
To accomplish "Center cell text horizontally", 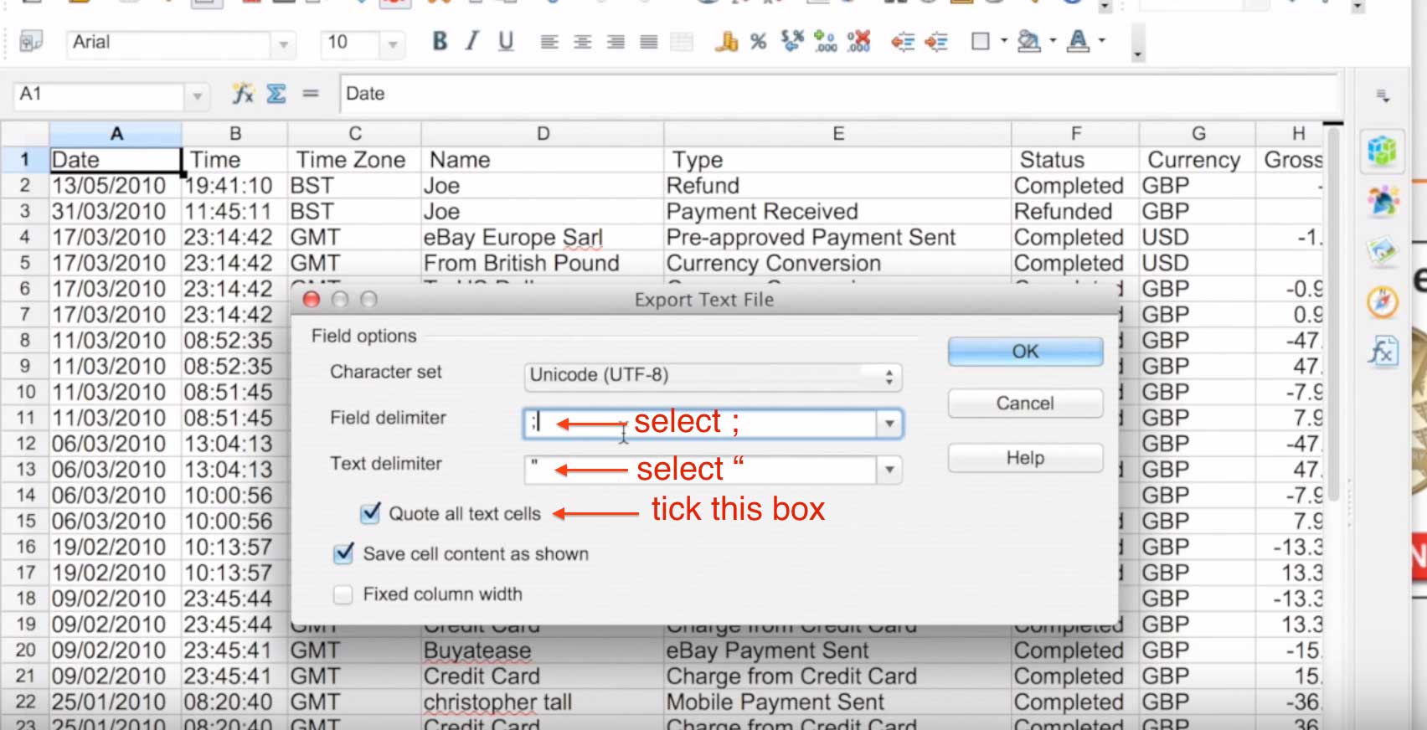I will pos(583,42).
